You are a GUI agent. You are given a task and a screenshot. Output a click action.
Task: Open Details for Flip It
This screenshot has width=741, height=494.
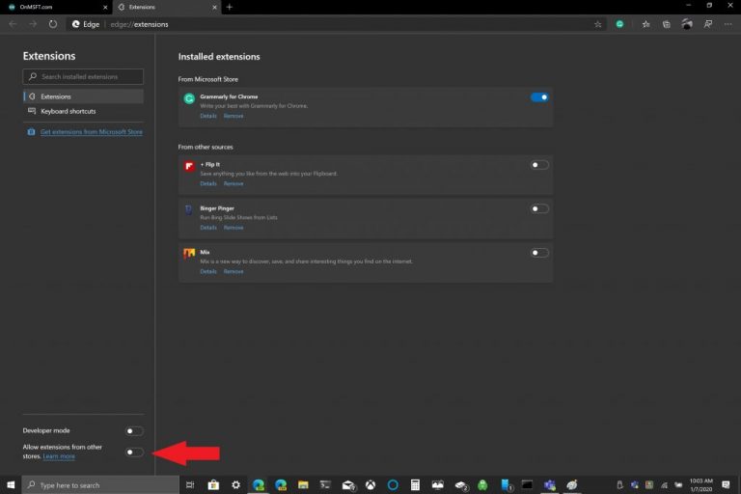pos(208,183)
